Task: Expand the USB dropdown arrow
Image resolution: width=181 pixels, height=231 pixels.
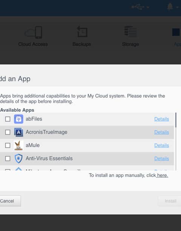Action: coord(148,7)
